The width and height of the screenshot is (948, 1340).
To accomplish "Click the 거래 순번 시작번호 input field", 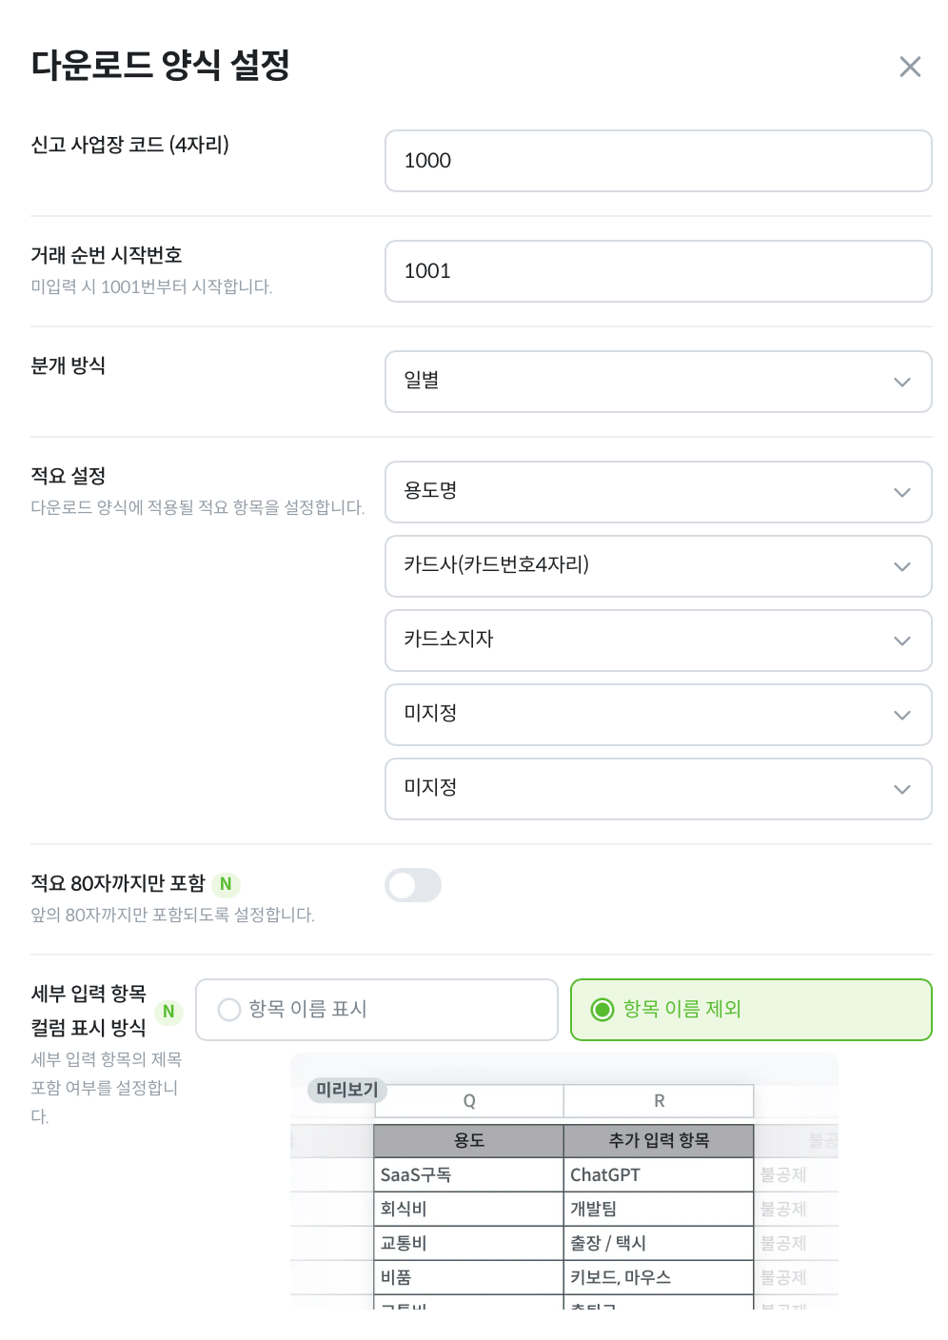I will (x=658, y=271).
